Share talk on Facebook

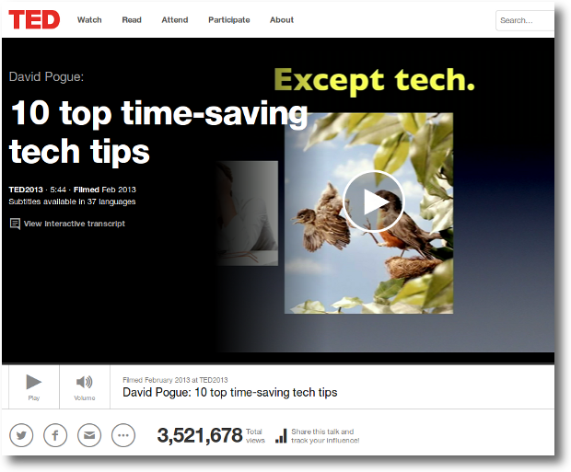click(55, 435)
